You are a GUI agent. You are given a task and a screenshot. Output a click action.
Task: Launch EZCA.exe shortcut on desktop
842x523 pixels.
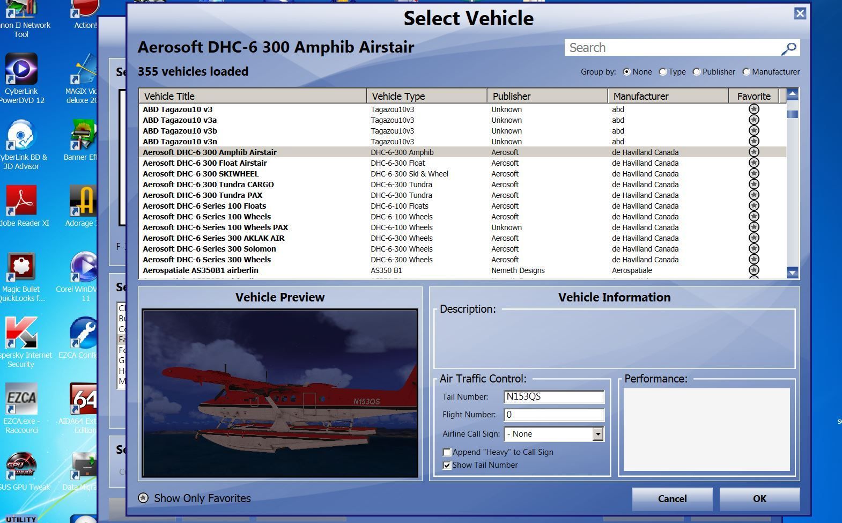point(21,408)
